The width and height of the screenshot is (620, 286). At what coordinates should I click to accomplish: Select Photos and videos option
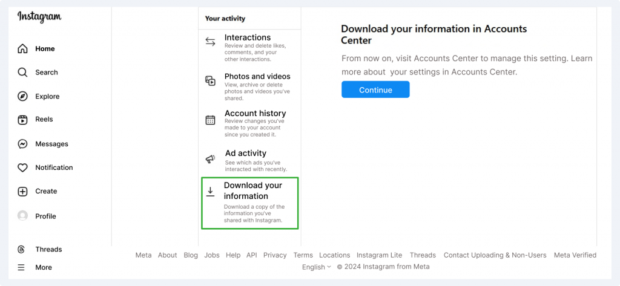pyautogui.click(x=249, y=86)
